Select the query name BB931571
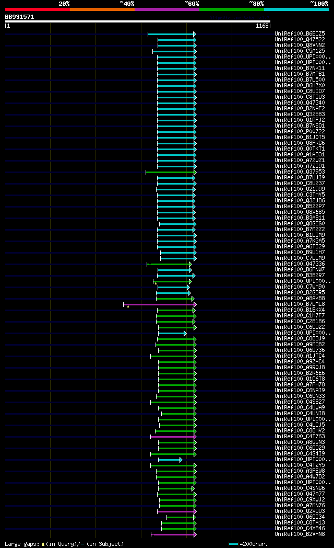Viewport: 334px width, 548px height. point(19,17)
